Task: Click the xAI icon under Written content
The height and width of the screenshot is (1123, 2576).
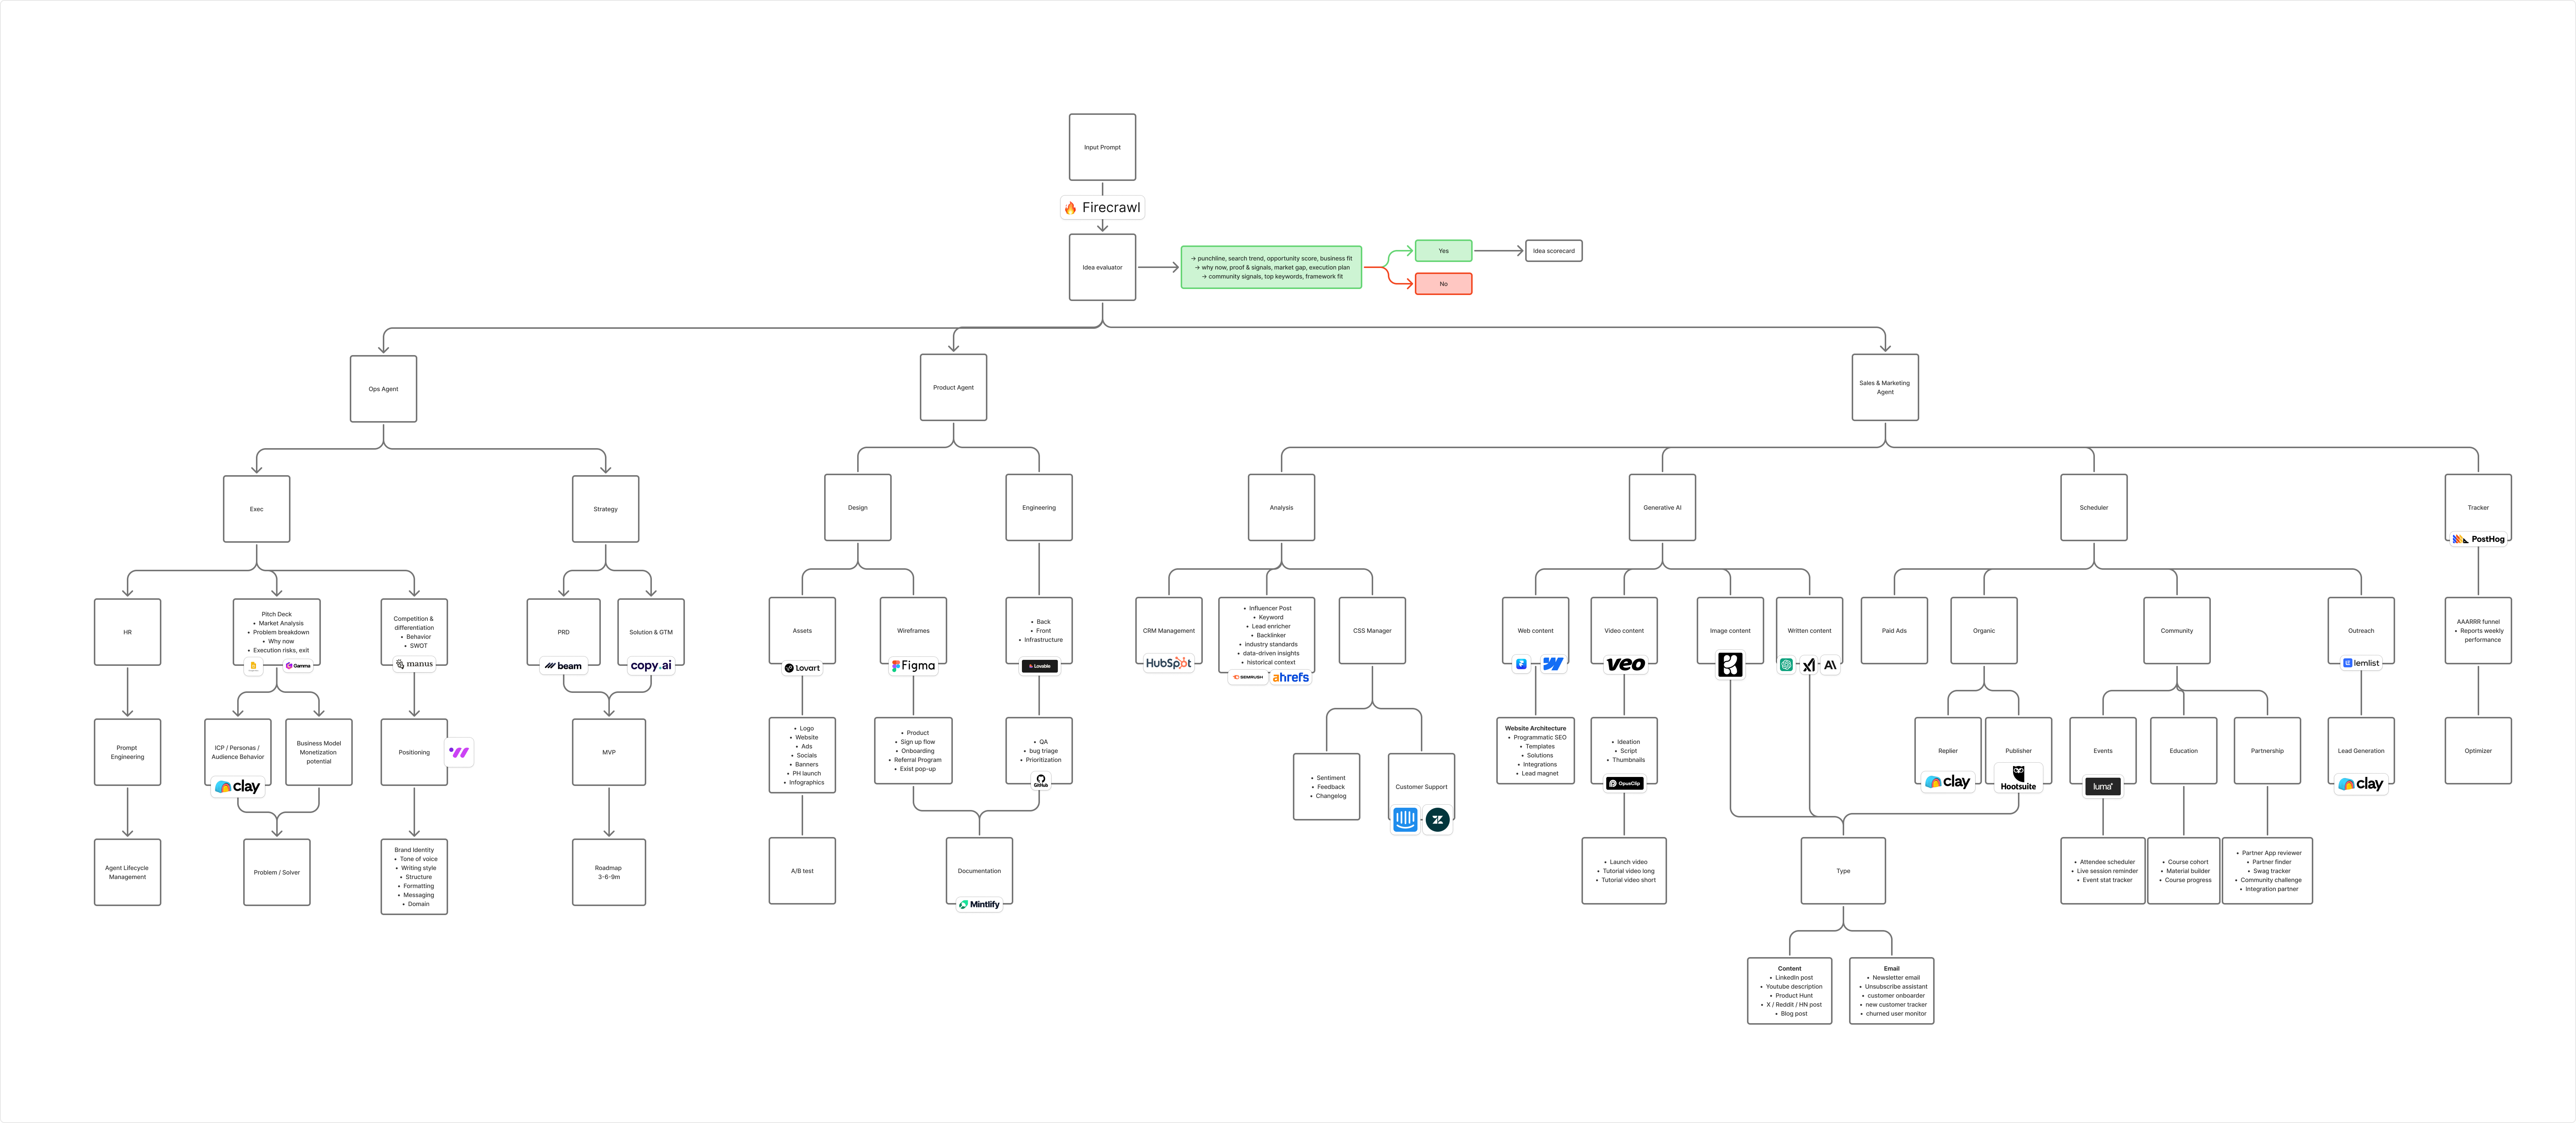Action: 1808,665
